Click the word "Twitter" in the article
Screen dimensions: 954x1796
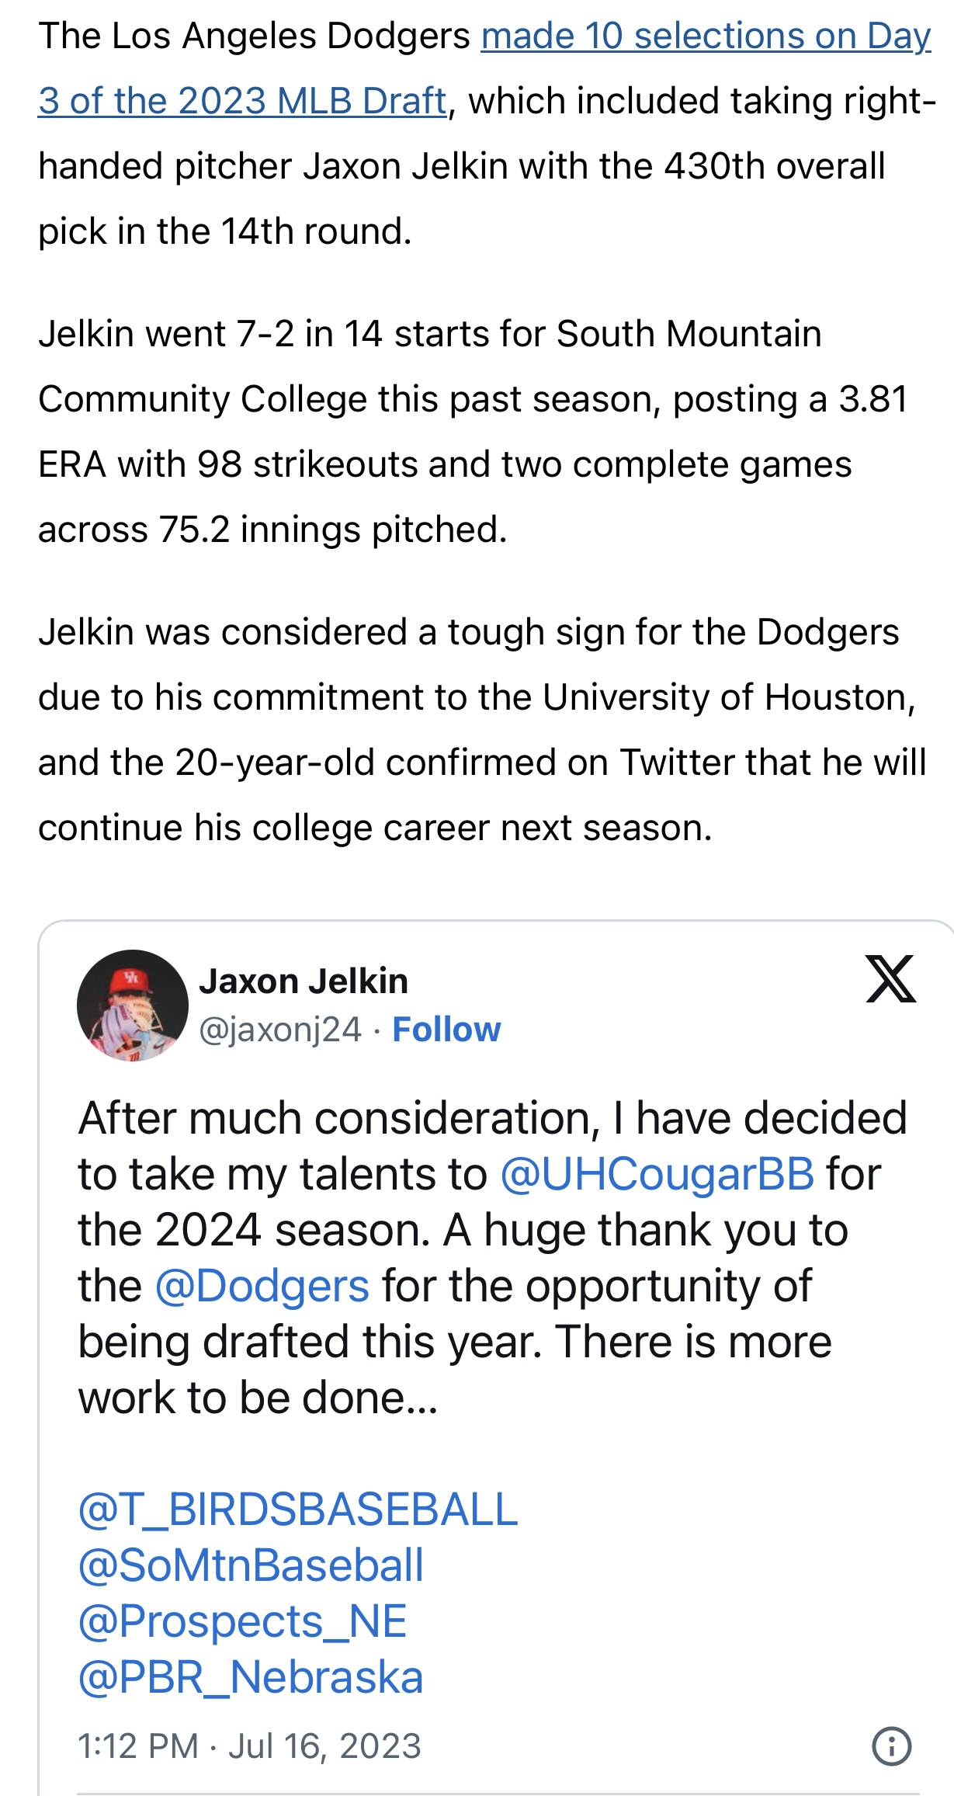pos(677,763)
